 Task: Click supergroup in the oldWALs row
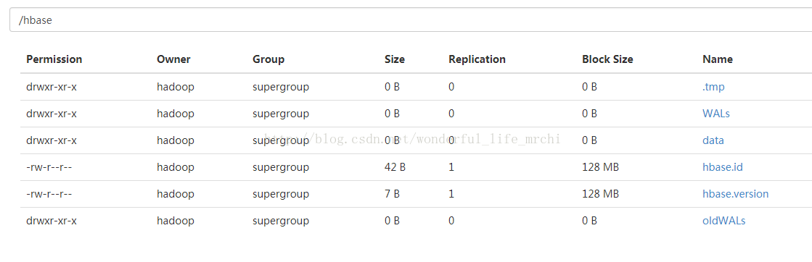(x=281, y=221)
